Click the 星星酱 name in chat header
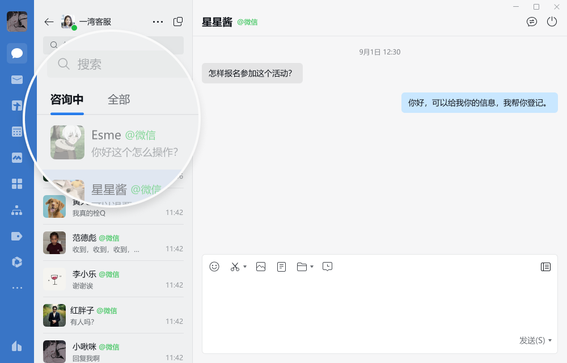This screenshot has height=363, width=567. click(x=217, y=22)
